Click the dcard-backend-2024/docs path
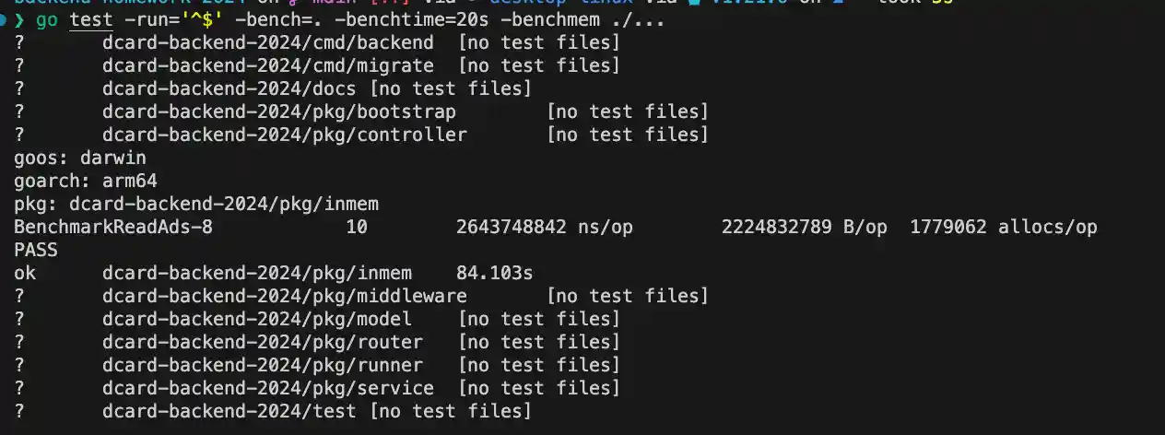1165x435 pixels. coord(229,88)
